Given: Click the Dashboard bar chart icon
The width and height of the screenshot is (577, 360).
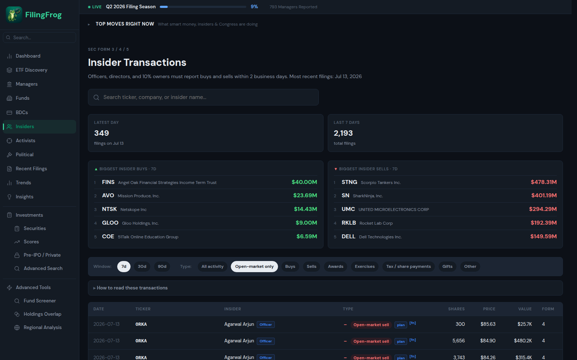Looking at the screenshot, I should click(x=9, y=56).
